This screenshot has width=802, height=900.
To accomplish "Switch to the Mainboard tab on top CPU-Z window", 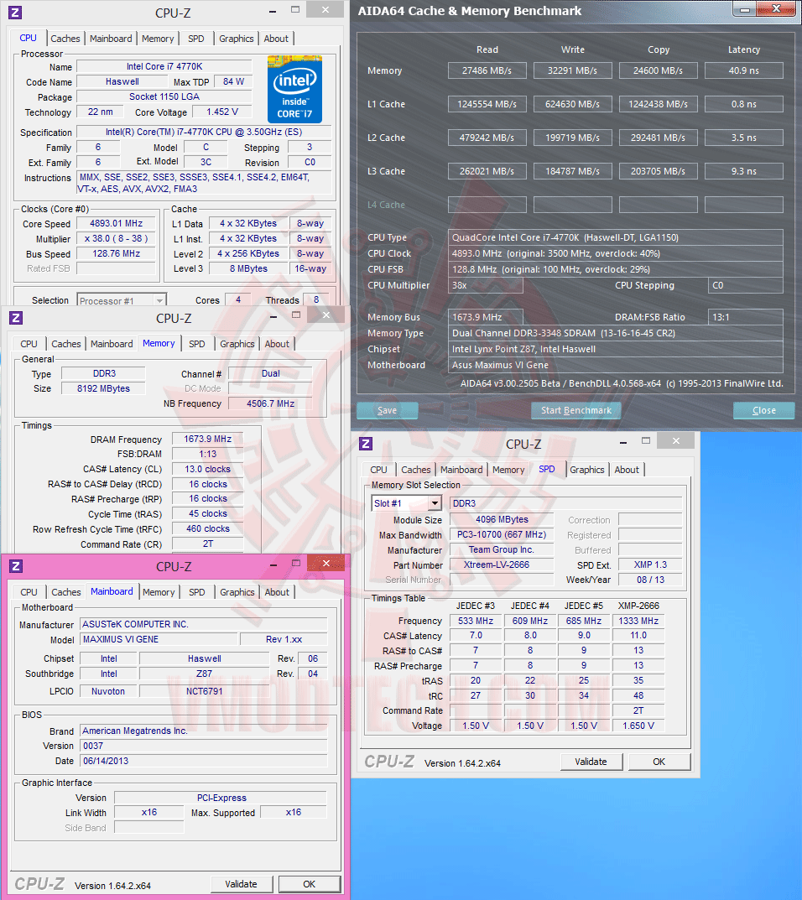I will (x=112, y=38).
